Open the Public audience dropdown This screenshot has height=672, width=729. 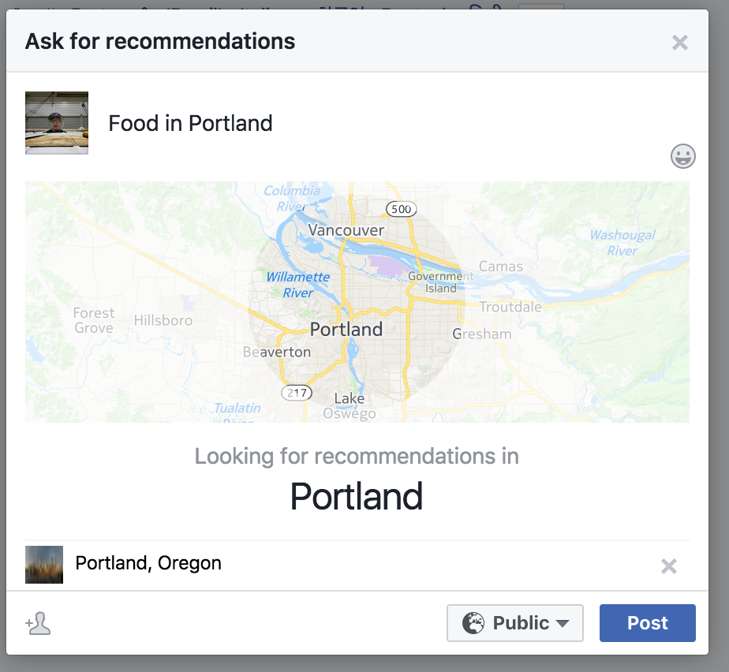click(x=515, y=623)
